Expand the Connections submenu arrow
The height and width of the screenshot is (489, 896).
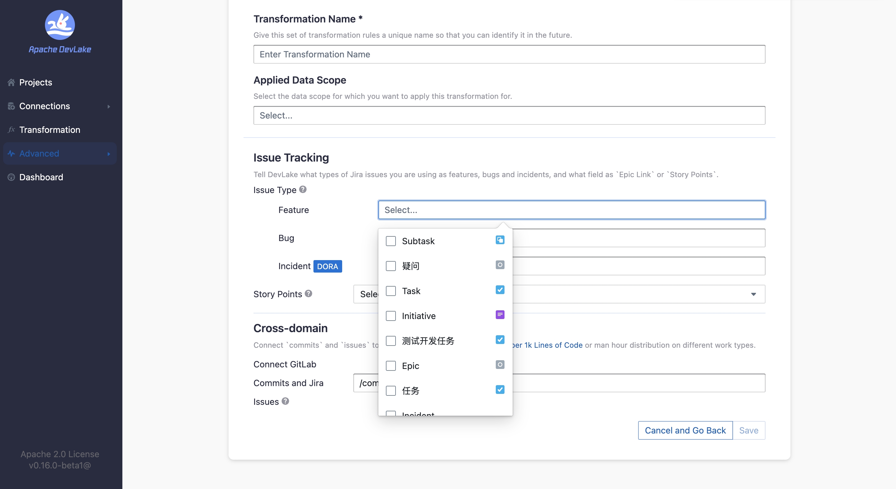(x=109, y=106)
